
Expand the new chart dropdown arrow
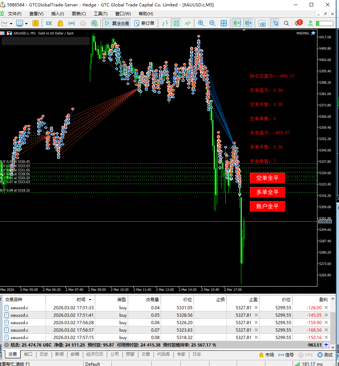pos(11,23)
